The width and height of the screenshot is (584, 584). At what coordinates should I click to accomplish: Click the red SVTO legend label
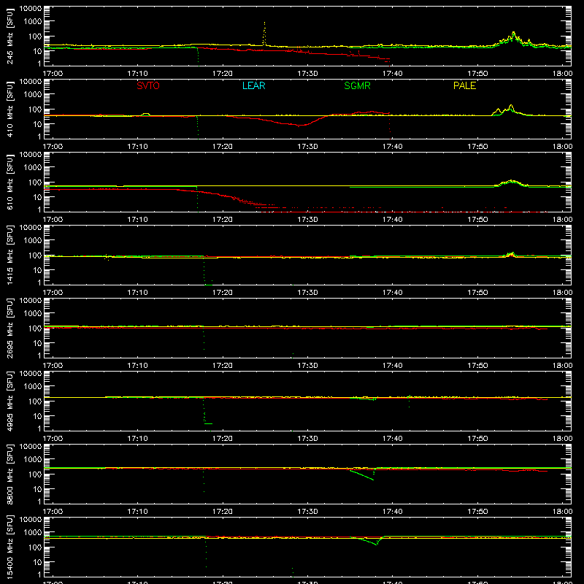point(148,85)
